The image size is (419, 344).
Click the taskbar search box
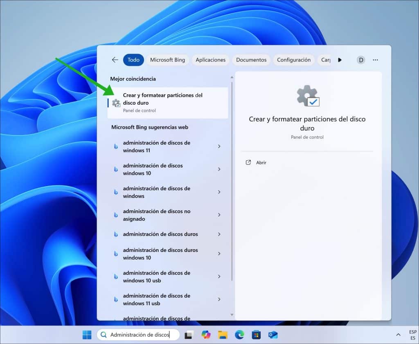(138, 335)
